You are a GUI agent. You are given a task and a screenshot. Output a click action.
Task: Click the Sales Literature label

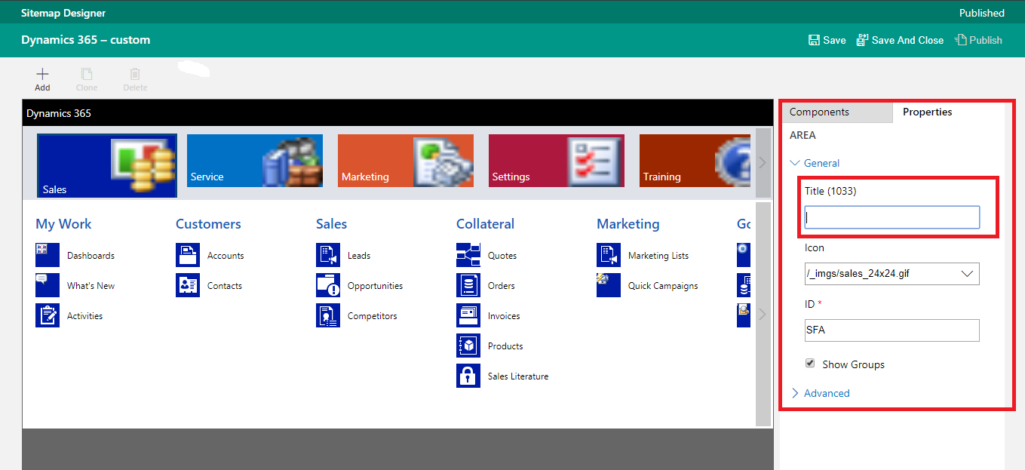coord(518,376)
